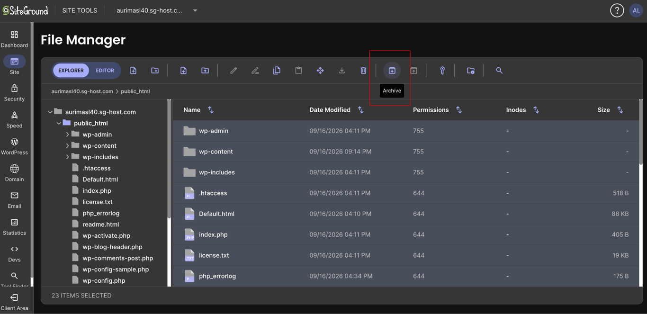Click the New Folder toolbar icon
Image resolution: width=647 pixels, height=314 pixels.
point(155,71)
